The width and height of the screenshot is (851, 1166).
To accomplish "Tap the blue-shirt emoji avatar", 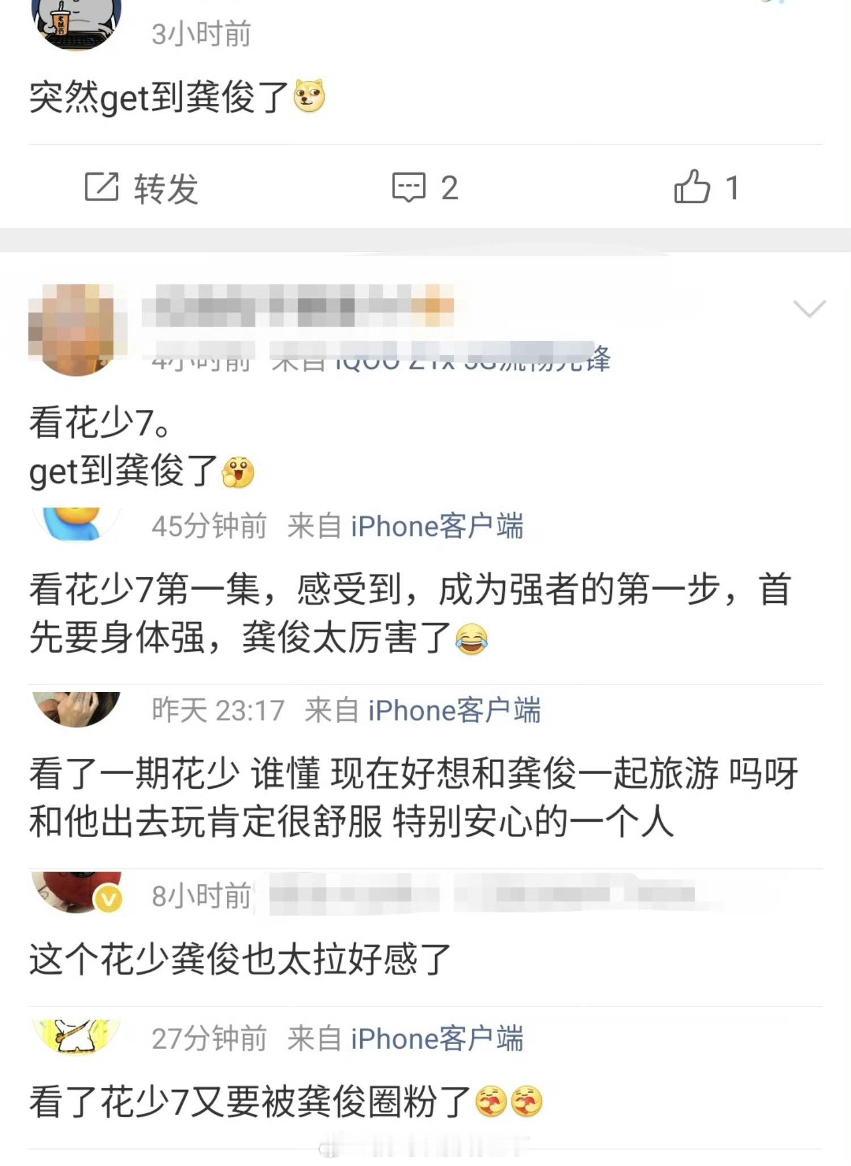I will (x=76, y=524).
